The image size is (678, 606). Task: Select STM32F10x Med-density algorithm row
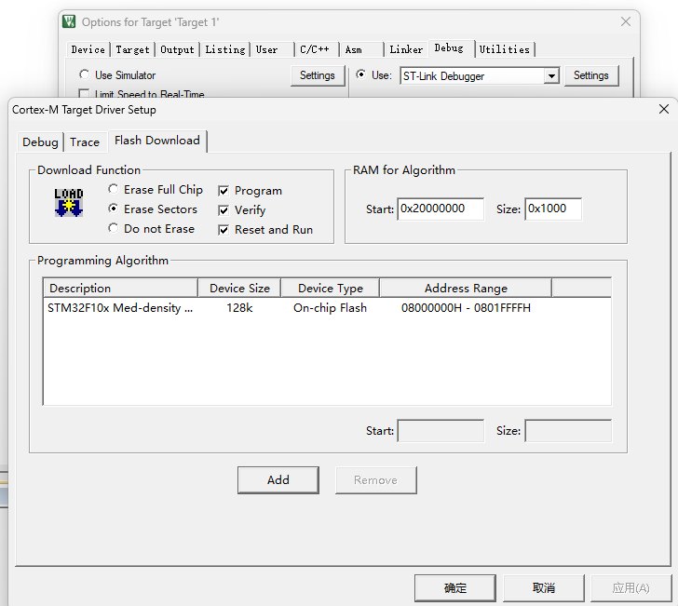pos(327,308)
